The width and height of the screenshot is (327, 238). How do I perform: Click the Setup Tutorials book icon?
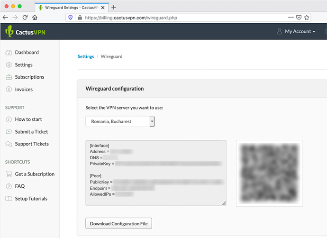pyautogui.click(x=9, y=199)
